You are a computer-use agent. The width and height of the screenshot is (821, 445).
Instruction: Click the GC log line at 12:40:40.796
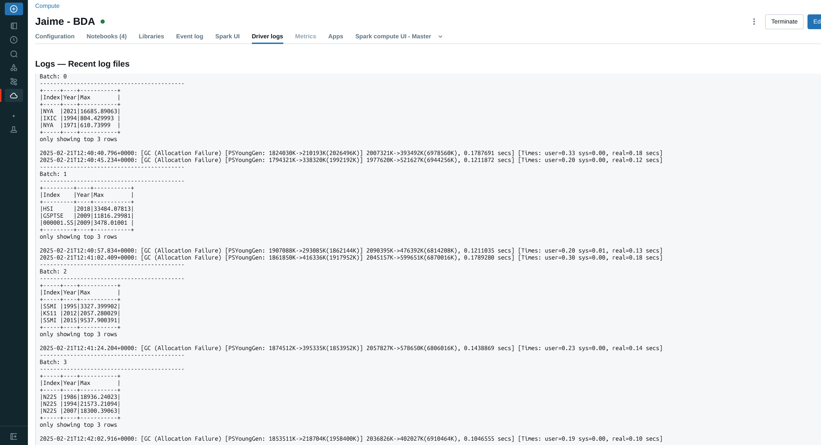click(351, 153)
